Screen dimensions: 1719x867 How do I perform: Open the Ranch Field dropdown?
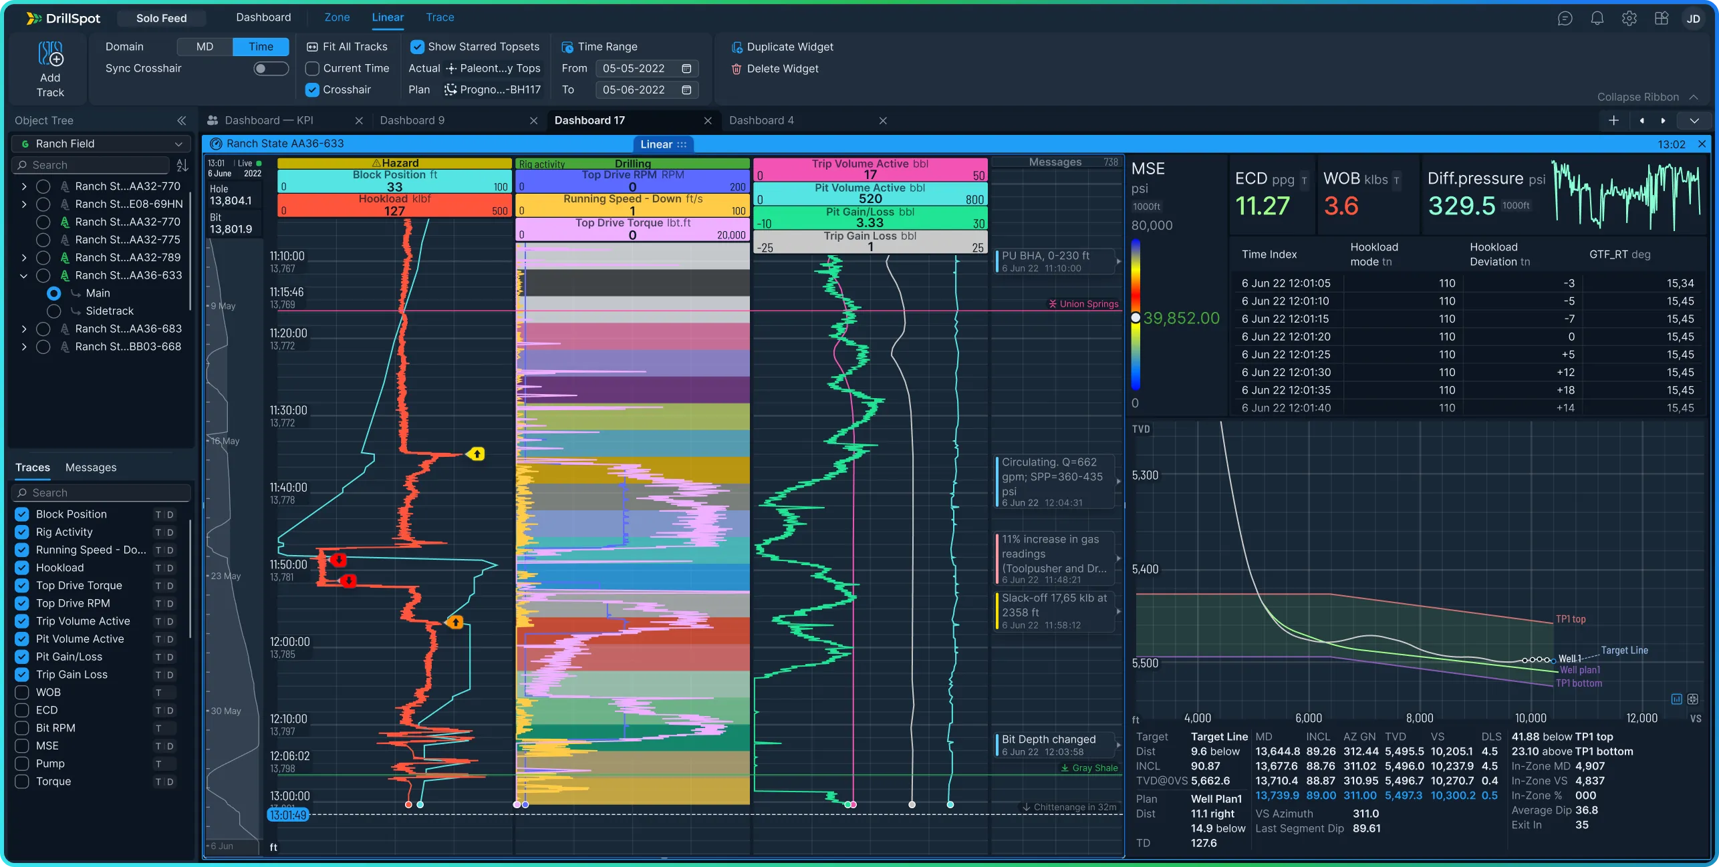click(x=102, y=144)
